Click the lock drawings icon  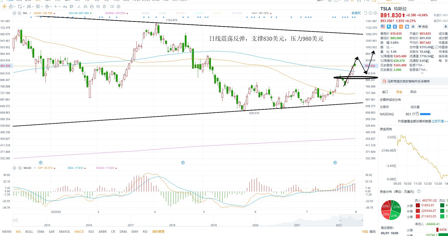pos(92,7)
